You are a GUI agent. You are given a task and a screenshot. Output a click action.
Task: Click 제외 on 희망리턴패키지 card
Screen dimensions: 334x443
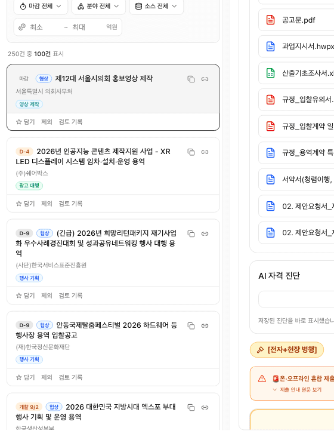47,296
